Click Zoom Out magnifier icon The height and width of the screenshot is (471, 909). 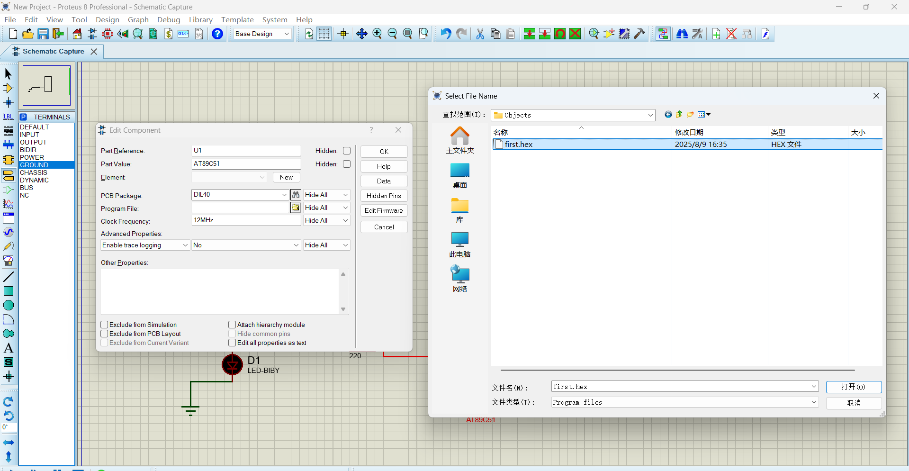tap(392, 34)
